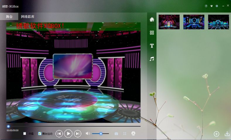Open the music note panel

click(152, 59)
